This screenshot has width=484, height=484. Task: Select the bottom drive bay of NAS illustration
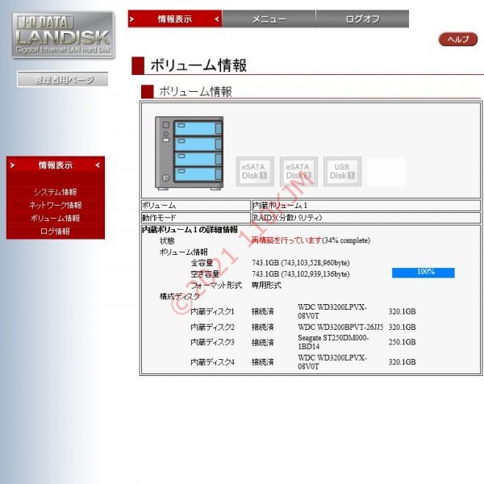(x=198, y=174)
